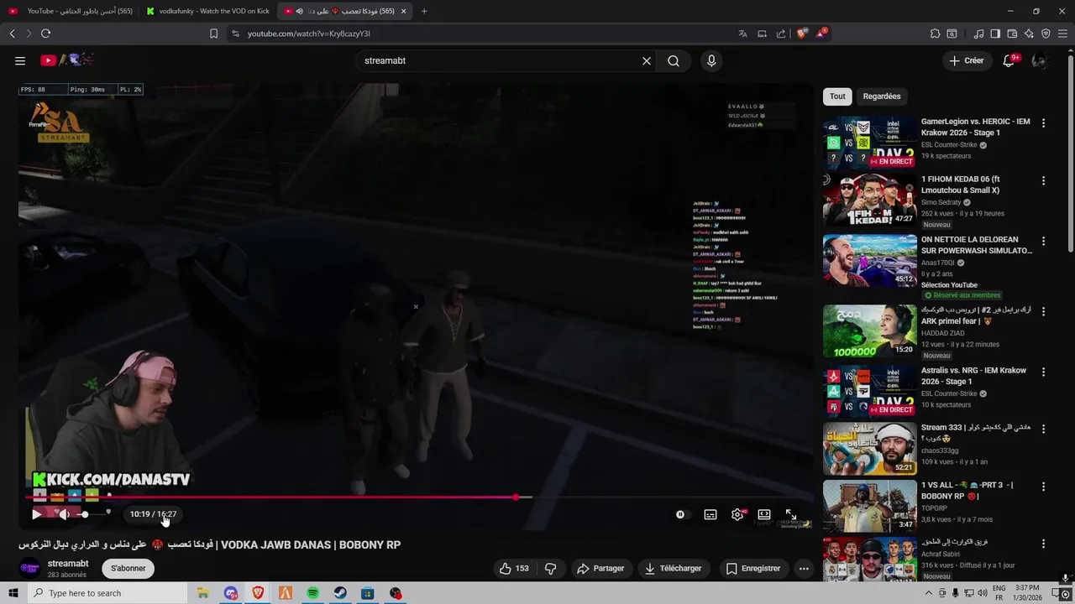Open browser extensions puzzle icon
Image resolution: width=1075 pixels, height=604 pixels.
935,34
